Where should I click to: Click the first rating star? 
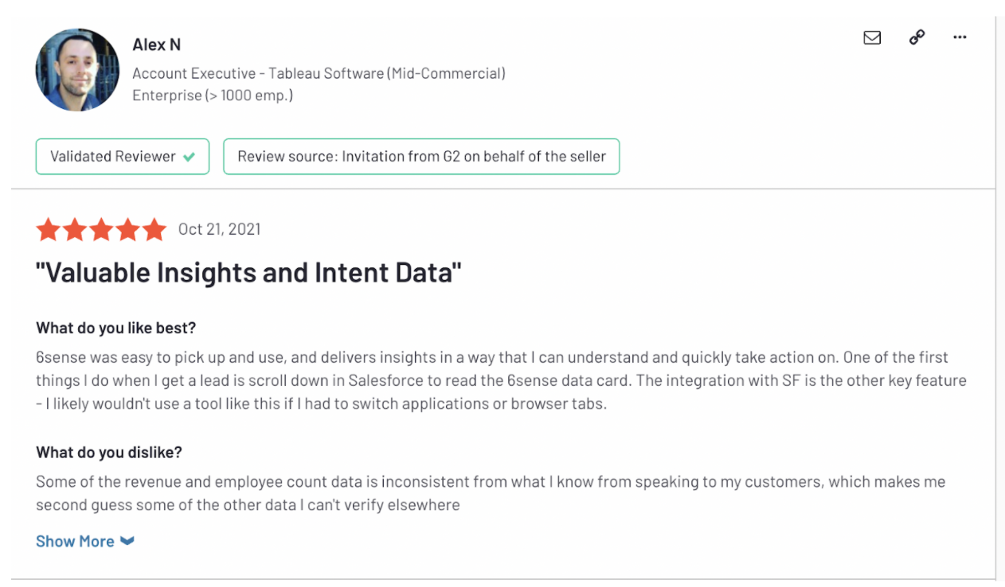pos(49,230)
